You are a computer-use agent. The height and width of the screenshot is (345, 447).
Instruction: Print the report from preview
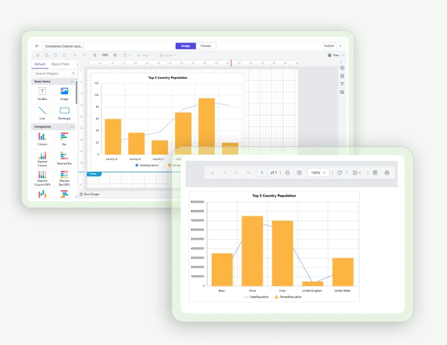tap(387, 173)
